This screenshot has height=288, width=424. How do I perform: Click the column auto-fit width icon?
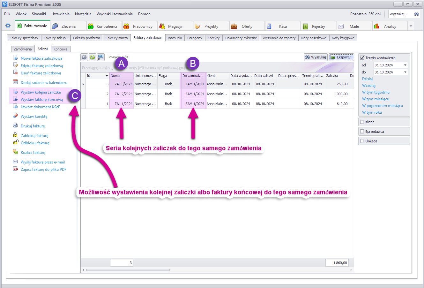(101, 57)
